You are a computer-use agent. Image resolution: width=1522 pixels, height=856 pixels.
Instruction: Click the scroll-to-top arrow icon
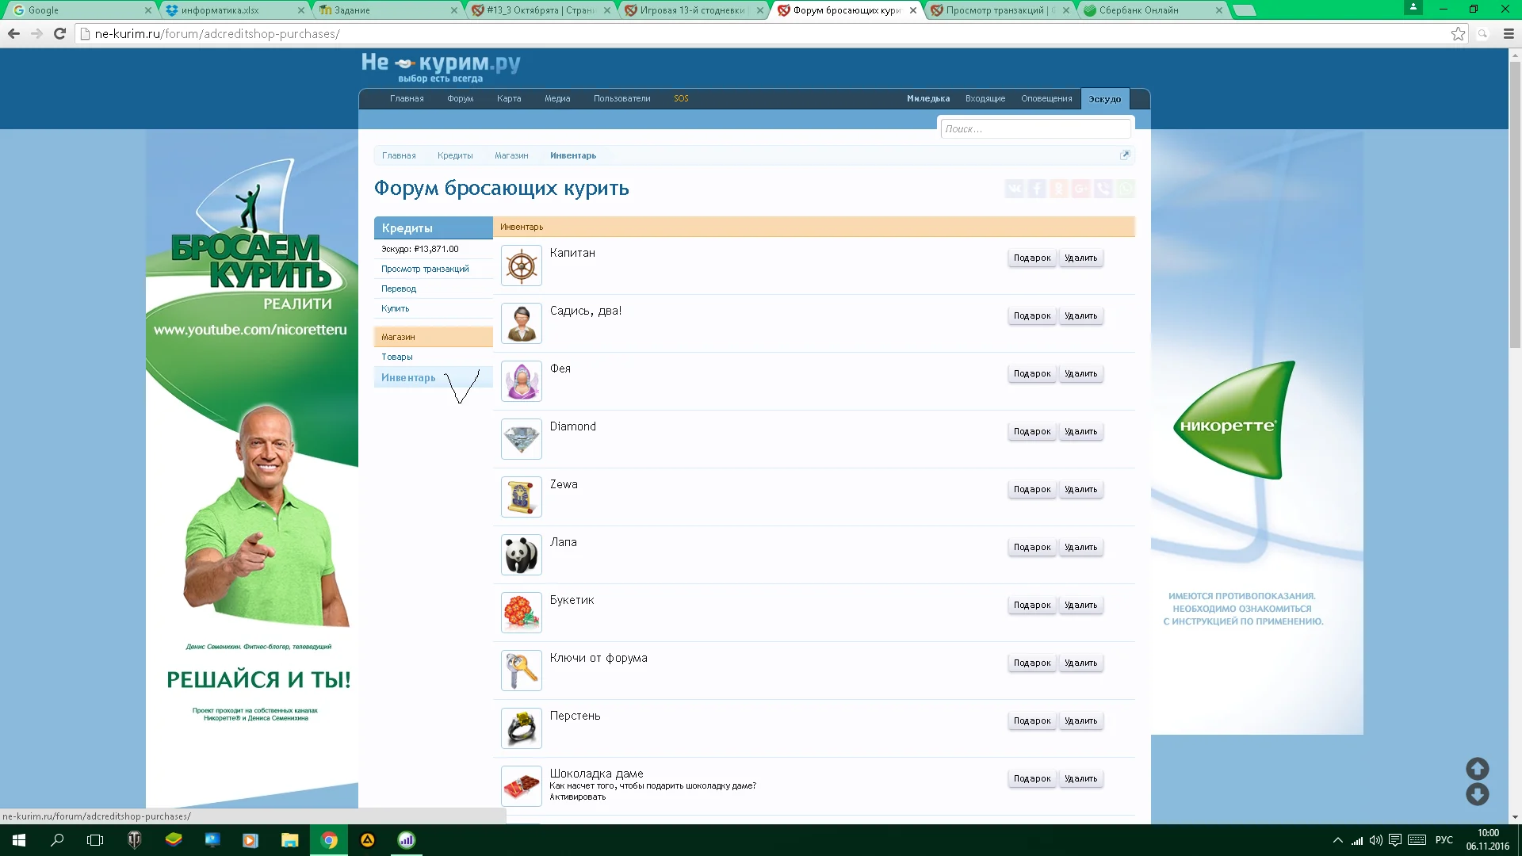tap(1477, 768)
